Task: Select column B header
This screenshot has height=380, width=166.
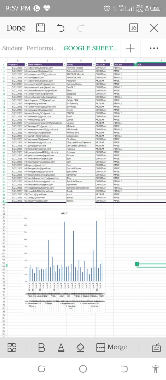Action: pos(47,60)
